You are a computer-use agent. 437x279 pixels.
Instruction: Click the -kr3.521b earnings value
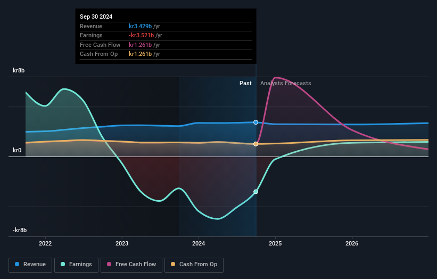point(141,35)
